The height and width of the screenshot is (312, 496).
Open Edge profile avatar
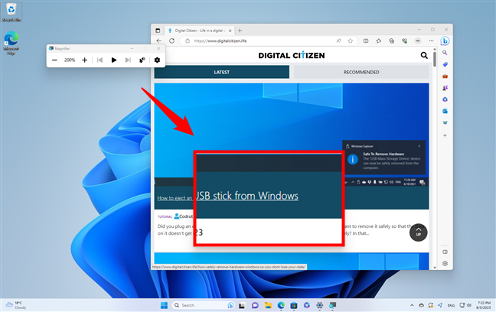(x=418, y=41)
